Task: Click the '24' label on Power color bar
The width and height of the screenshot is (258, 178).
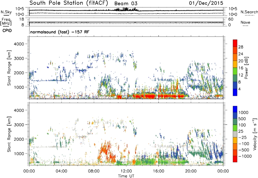Action: point(241,54)
